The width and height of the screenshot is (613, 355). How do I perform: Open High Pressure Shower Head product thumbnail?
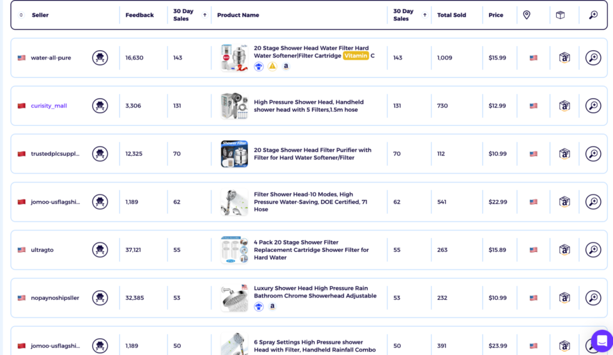[234, 105]
